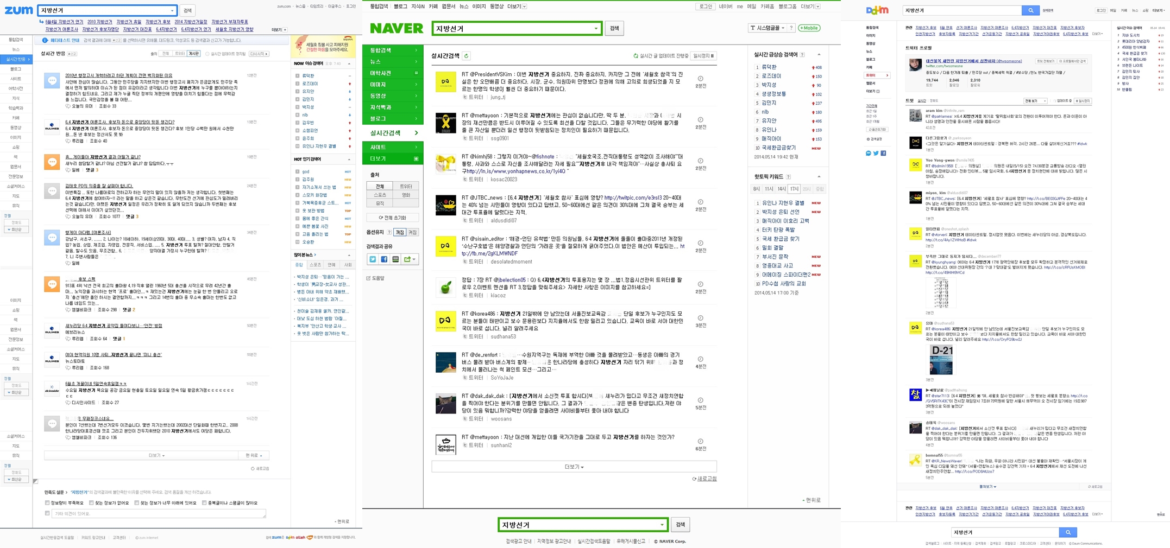The height and width of the screenshot is (548, 1170).
Task: Open help icon beside 실시간 급상승 검색어
Action: click(803, 55)
